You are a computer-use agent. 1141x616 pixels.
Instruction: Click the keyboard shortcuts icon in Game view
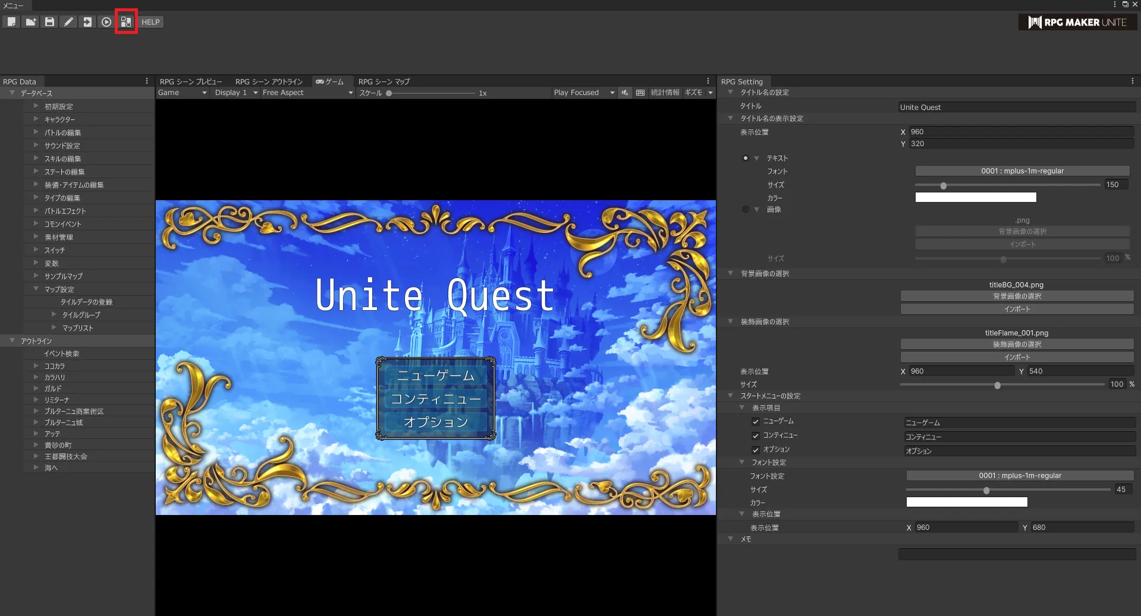[x=640, y=93]
